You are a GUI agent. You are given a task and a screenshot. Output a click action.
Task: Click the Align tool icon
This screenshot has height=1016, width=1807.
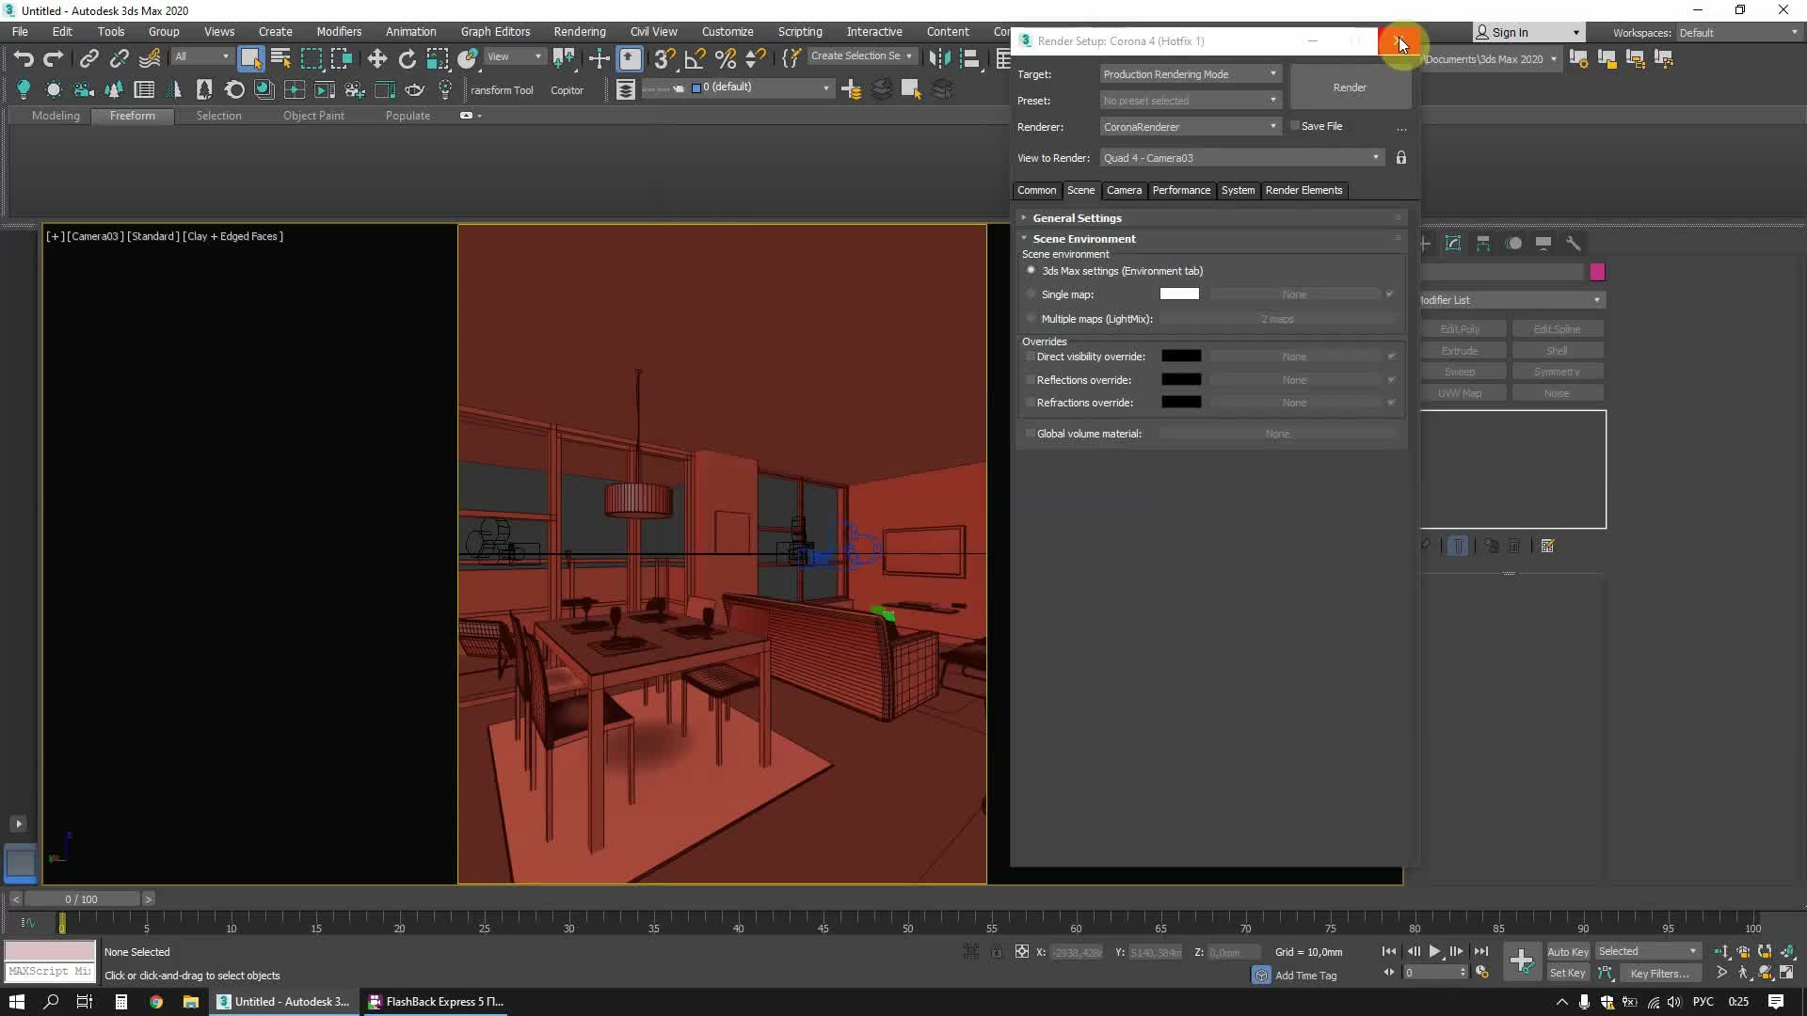(x=969, y=58)
